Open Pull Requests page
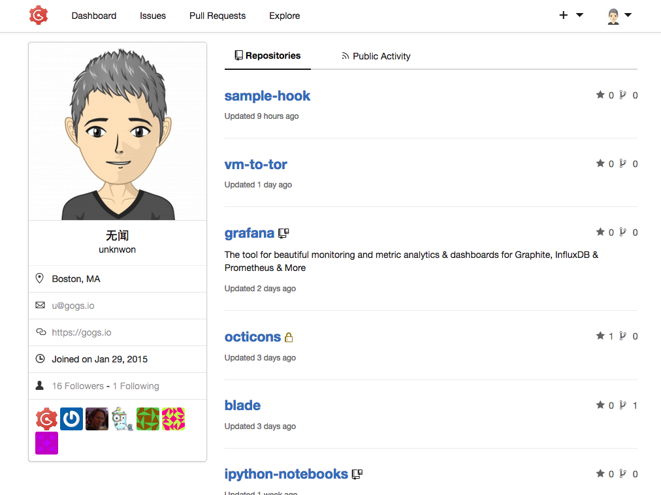Image resolution: width=661 pixels, height=495 pixels. 218,16
